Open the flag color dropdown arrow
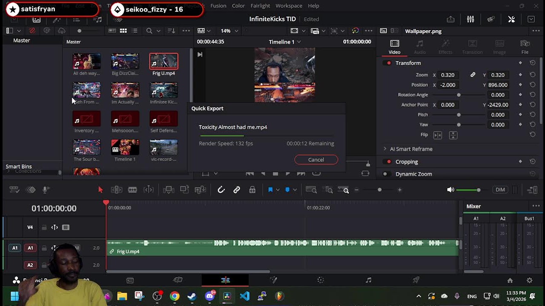 (x=278, y=190)
